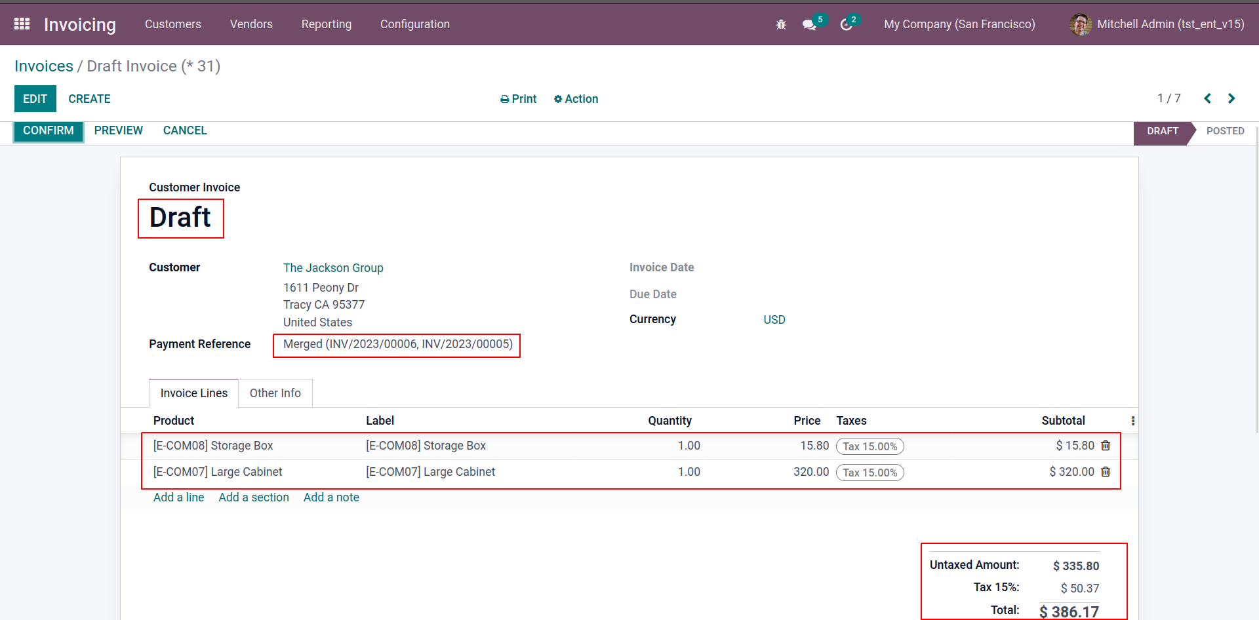
Task: Click the POSTED status stage
Action: [1224, 131]
